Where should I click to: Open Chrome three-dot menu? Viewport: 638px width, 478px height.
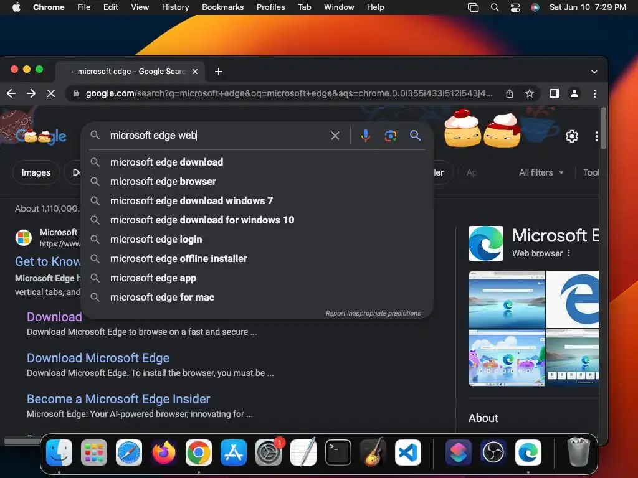[x=594, y=93]
